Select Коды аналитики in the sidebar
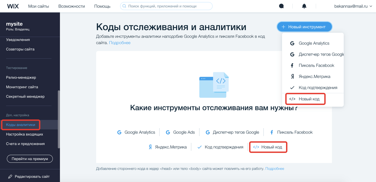The image size is (376, 182). coord(21,125)
